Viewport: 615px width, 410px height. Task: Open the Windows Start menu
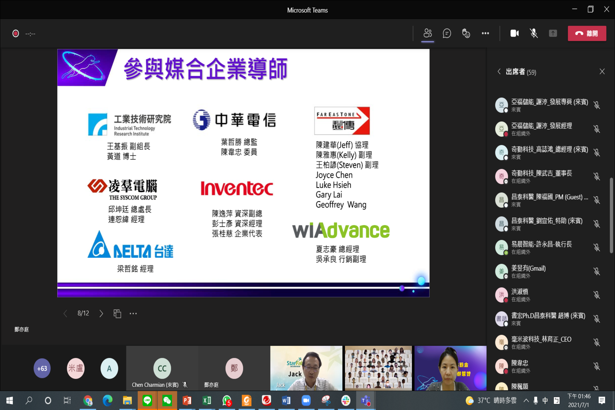click(10, 401)
